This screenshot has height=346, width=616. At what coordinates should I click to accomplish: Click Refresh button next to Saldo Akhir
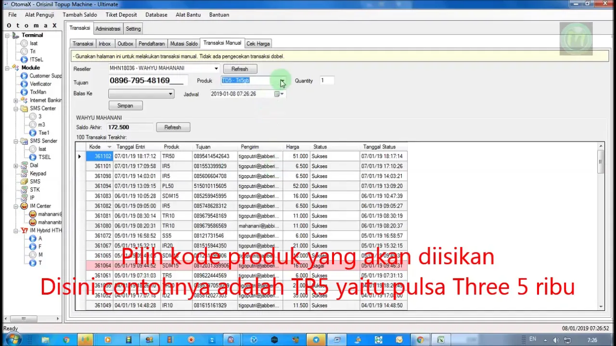[173, 127]
